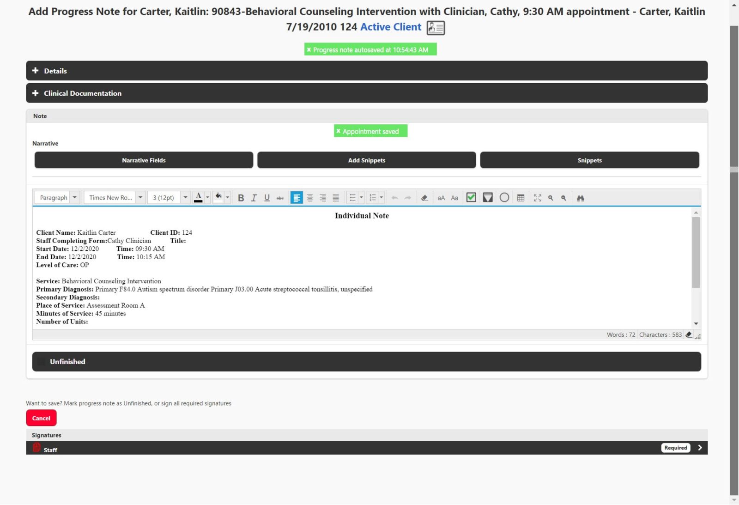The image size is (739, 505).
Task: Check the Unfinished checkbox
Action: [42, 362]
